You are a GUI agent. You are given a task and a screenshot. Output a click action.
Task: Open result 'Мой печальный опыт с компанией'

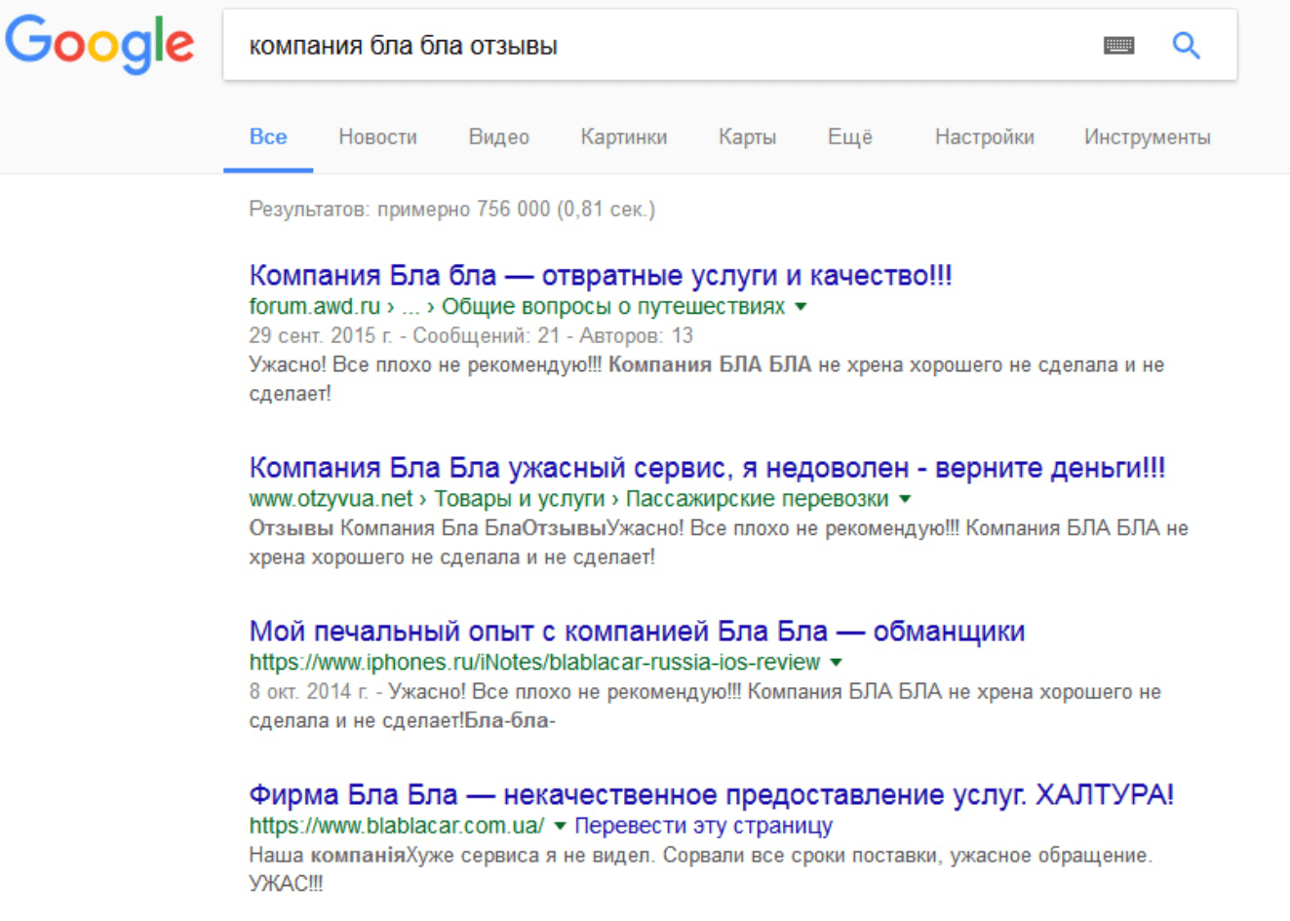pyautogui.click(x=637, y=631)
